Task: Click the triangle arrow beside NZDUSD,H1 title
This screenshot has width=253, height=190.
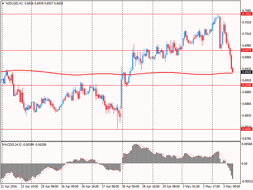Action: pos(3,3)
